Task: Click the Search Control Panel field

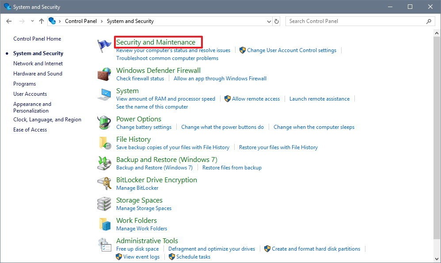Action: [x=356, y=21]
